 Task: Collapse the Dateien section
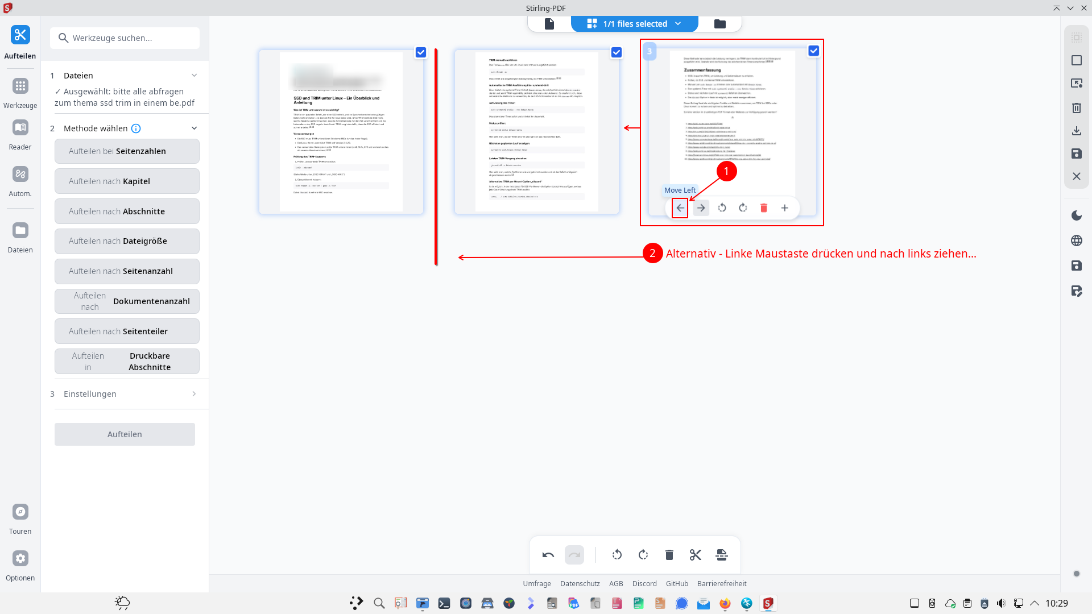click(194, 76)
